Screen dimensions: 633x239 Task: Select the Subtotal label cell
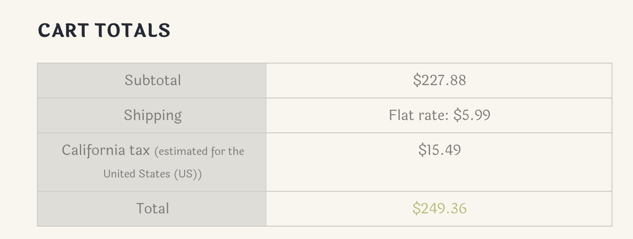point(152,81)
